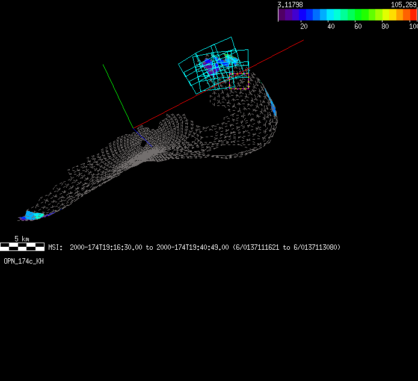Click the 20 tick label on color scale
418x381 pixels.
click(x=304, y=26)
